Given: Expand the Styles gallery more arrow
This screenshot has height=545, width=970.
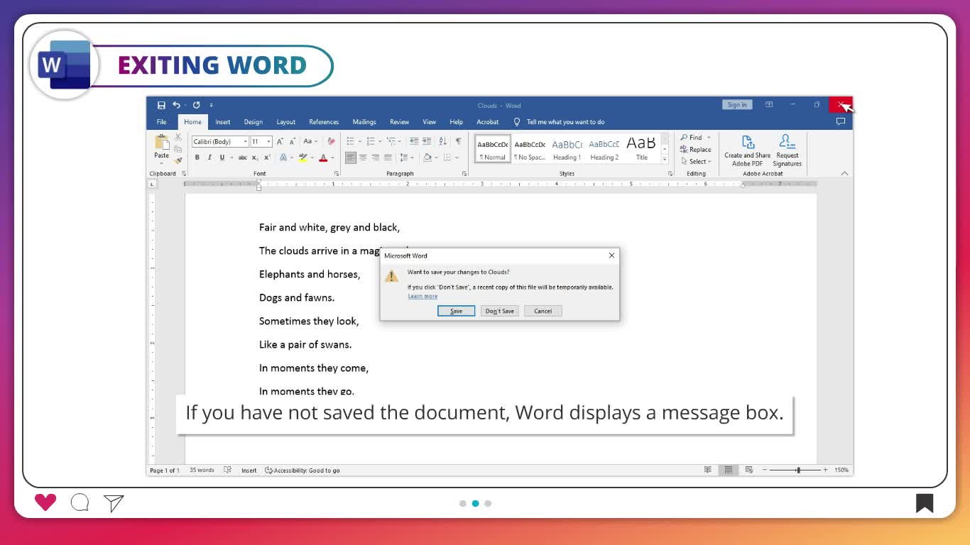Looking at the screenshot, I should (665, 160).
